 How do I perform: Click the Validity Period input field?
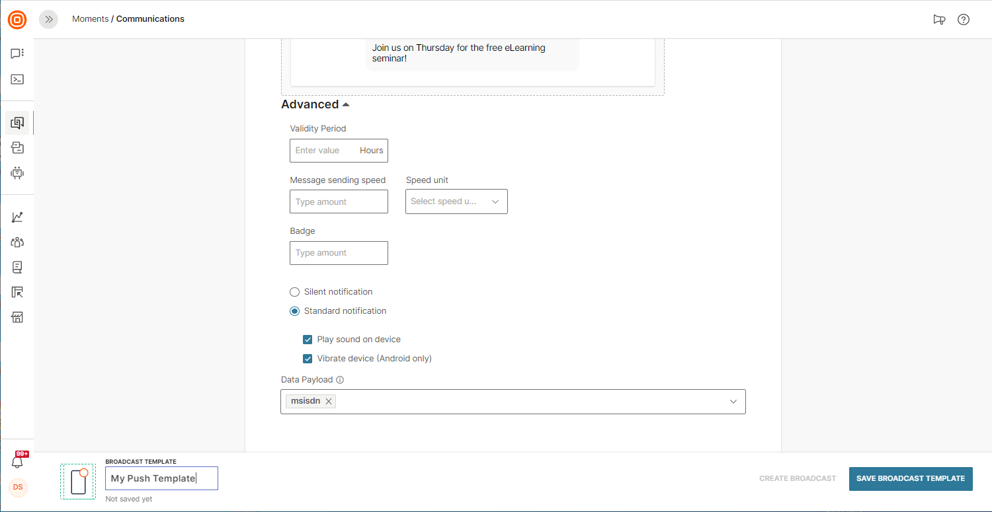[324, 151]
